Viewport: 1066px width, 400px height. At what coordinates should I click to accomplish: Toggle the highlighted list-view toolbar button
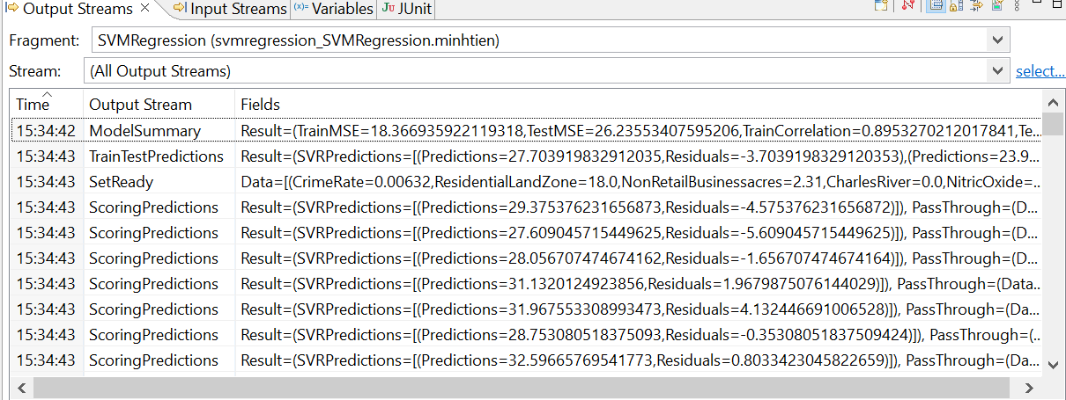pyautogui.click(x=936, y=6)
